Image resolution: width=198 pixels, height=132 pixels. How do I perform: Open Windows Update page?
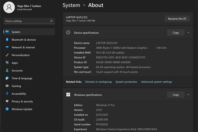point(29,109)
